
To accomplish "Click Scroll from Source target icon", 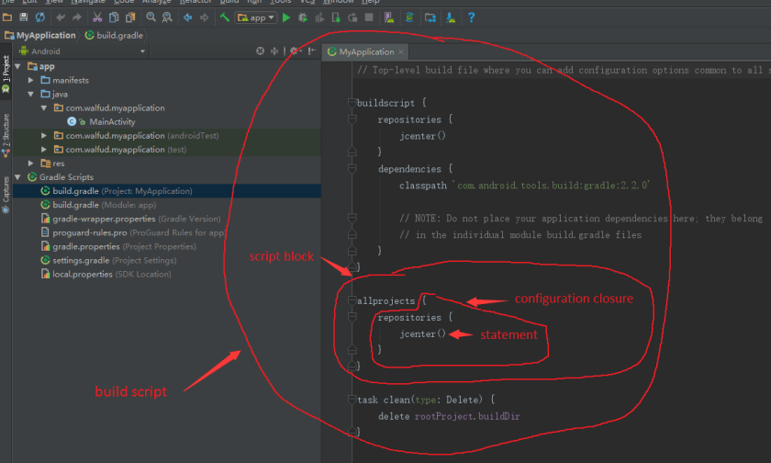I will click(x=260, y=51).
